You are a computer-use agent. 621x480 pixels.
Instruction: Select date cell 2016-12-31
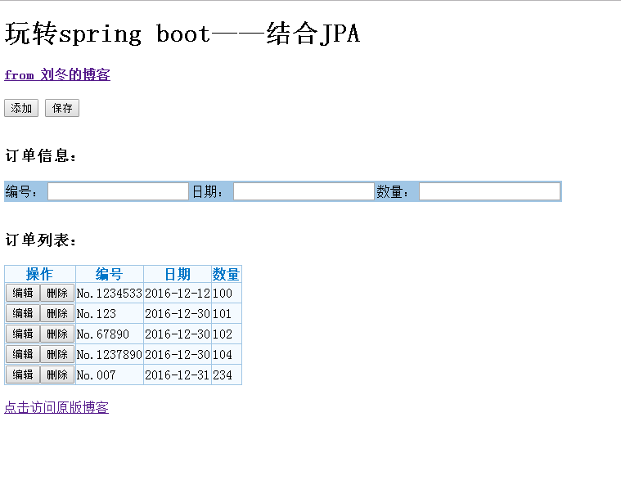click(178, 375)
